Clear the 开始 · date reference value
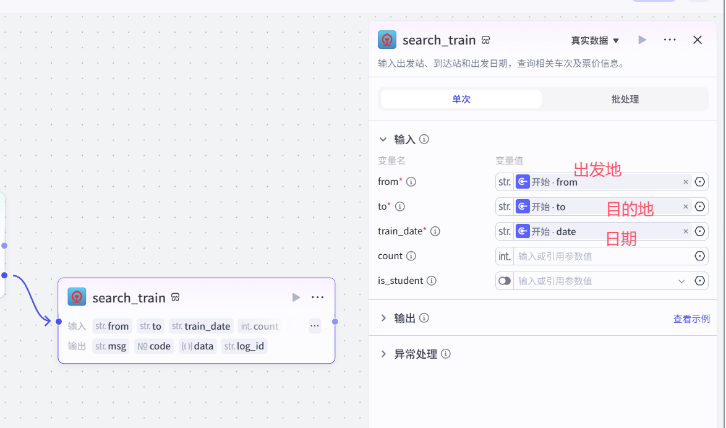This screenshot has height=428, width=726. pos(686,231)
